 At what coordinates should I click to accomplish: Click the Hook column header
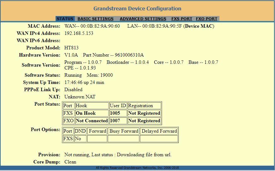point(92,106)
